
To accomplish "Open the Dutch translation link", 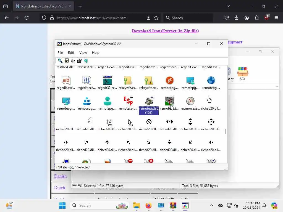I will (59, 188).
